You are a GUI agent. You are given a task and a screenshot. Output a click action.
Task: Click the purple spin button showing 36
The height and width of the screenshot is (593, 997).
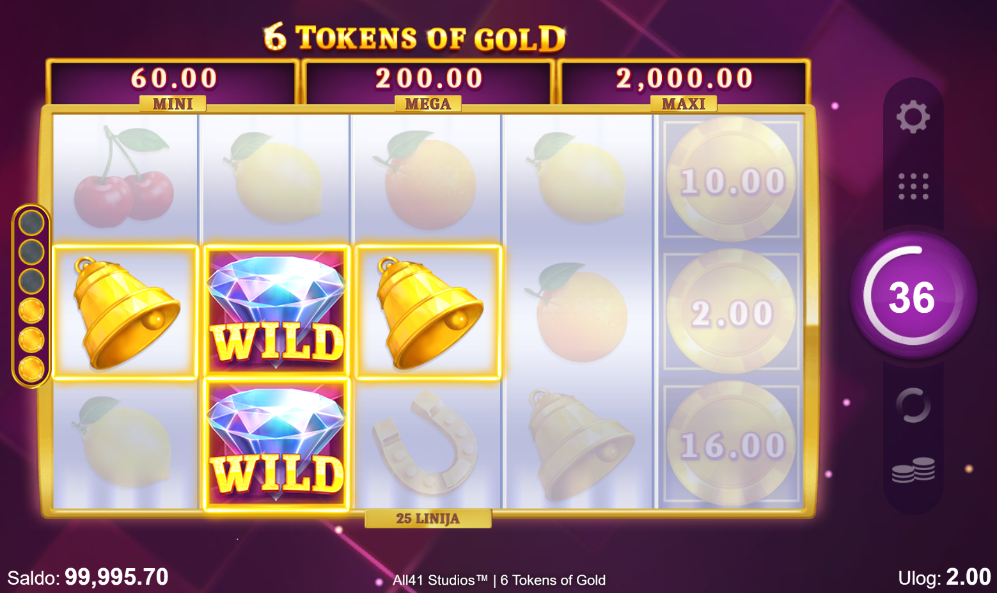pyautogui.click(x=913, y=296)
